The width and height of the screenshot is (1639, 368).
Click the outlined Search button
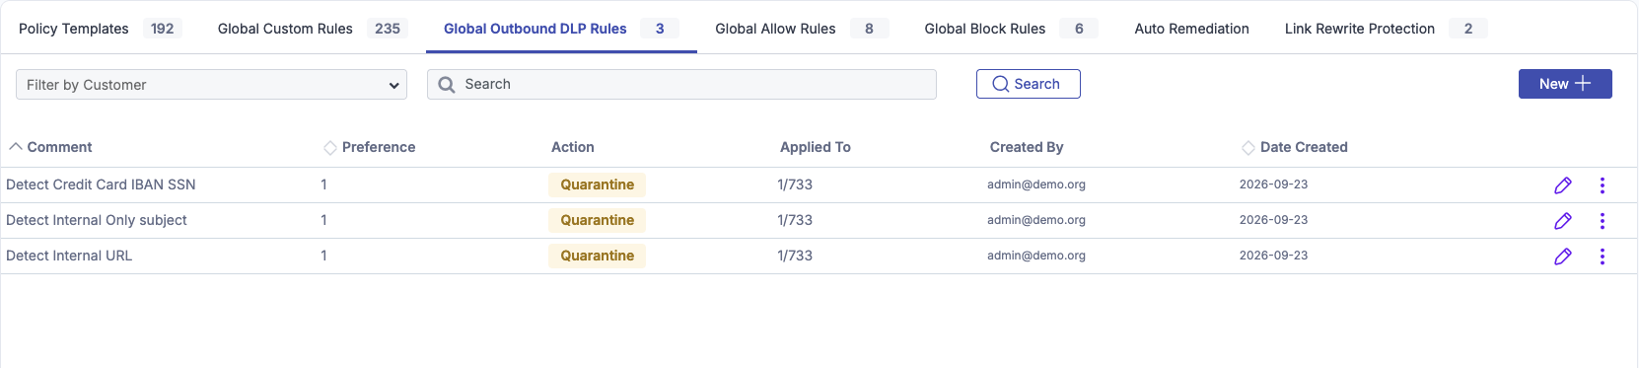[1029, 84]
